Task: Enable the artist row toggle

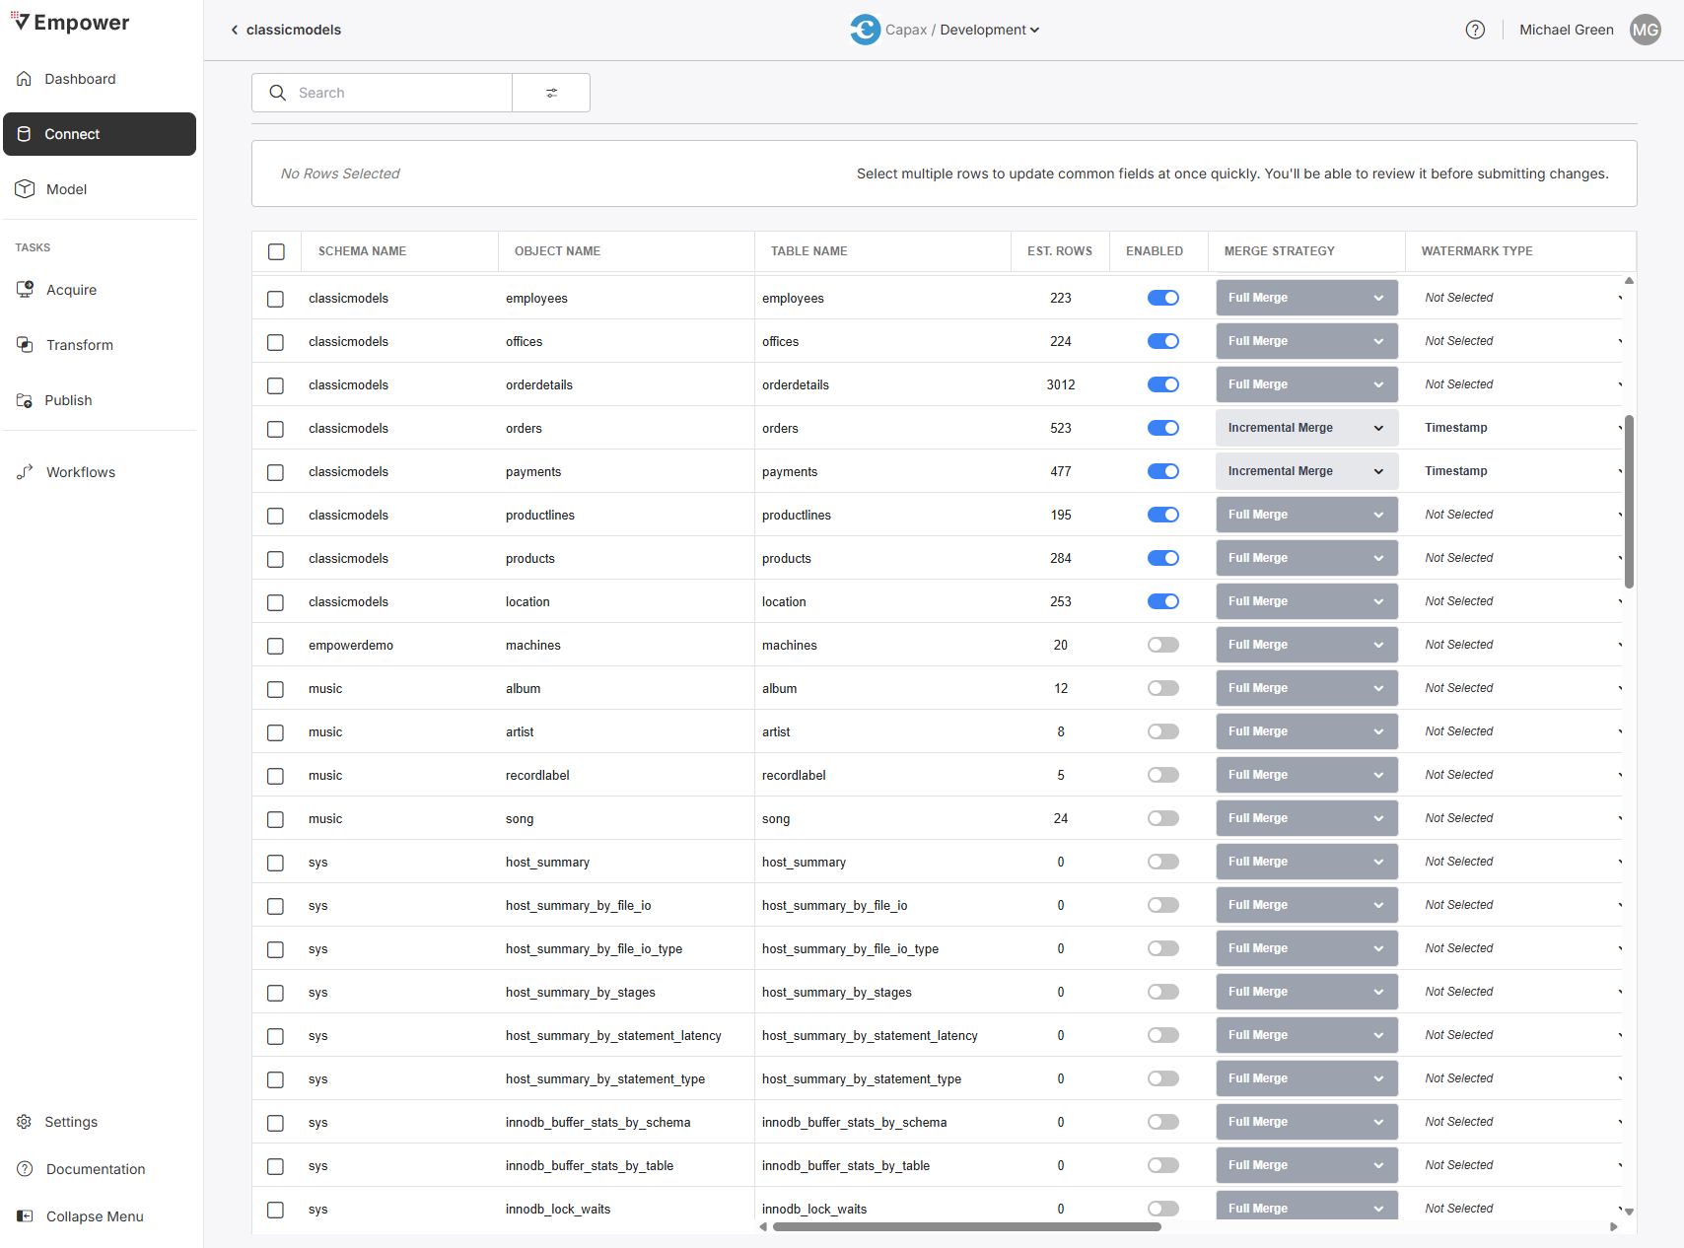Action: tap(1163, 731)
